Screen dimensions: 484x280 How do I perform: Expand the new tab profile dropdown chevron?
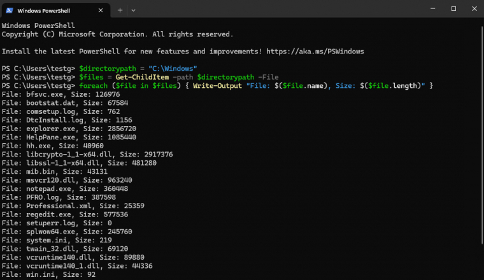coord(133,10)
